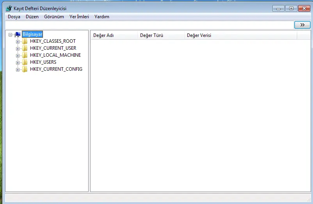Click the HKEY_CURRENT_USER folder icon
Viewport: 313px width, 204px height.
tap(25, 48)
